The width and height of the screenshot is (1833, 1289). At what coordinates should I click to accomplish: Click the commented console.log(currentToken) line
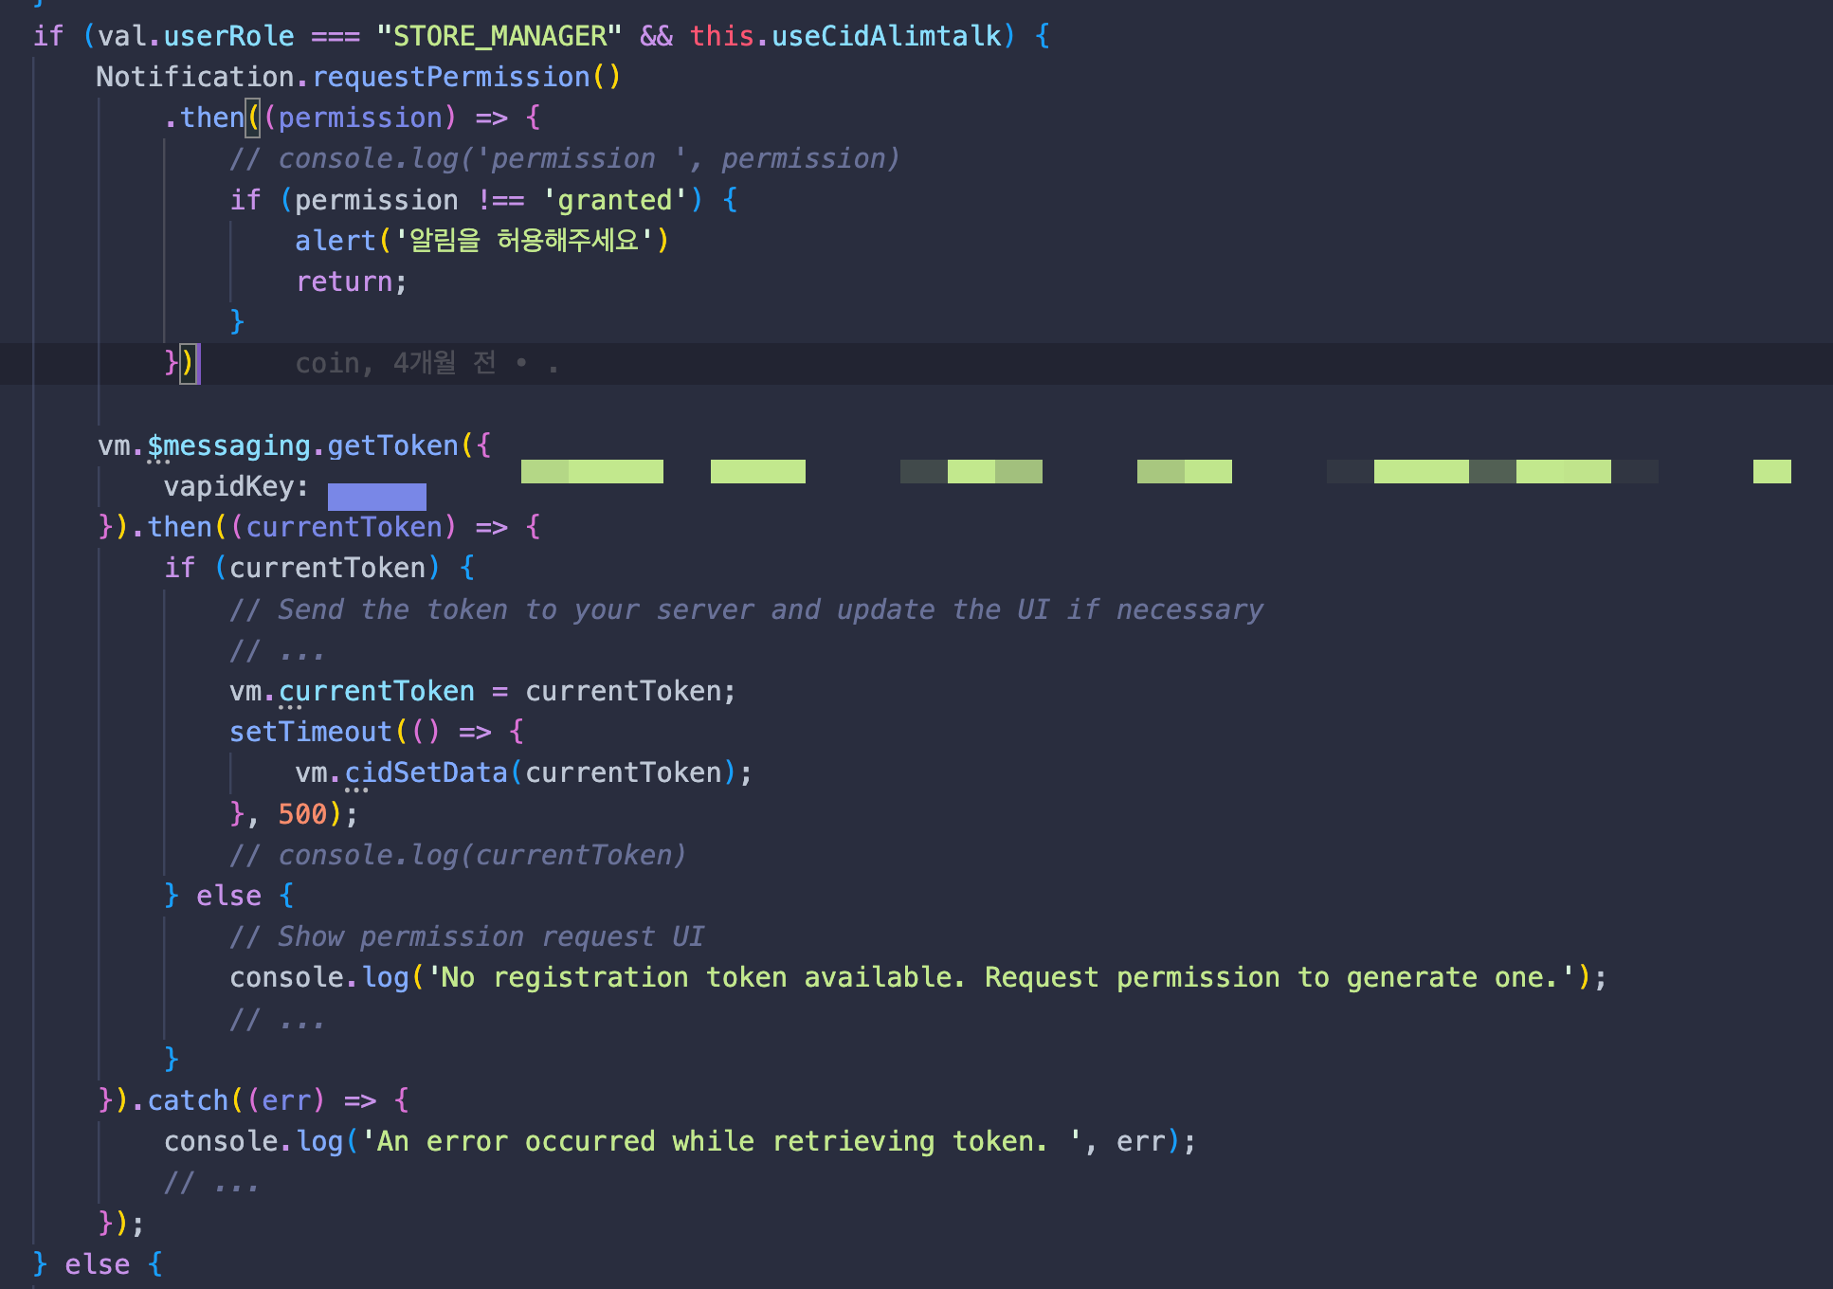tap(458, 855)
